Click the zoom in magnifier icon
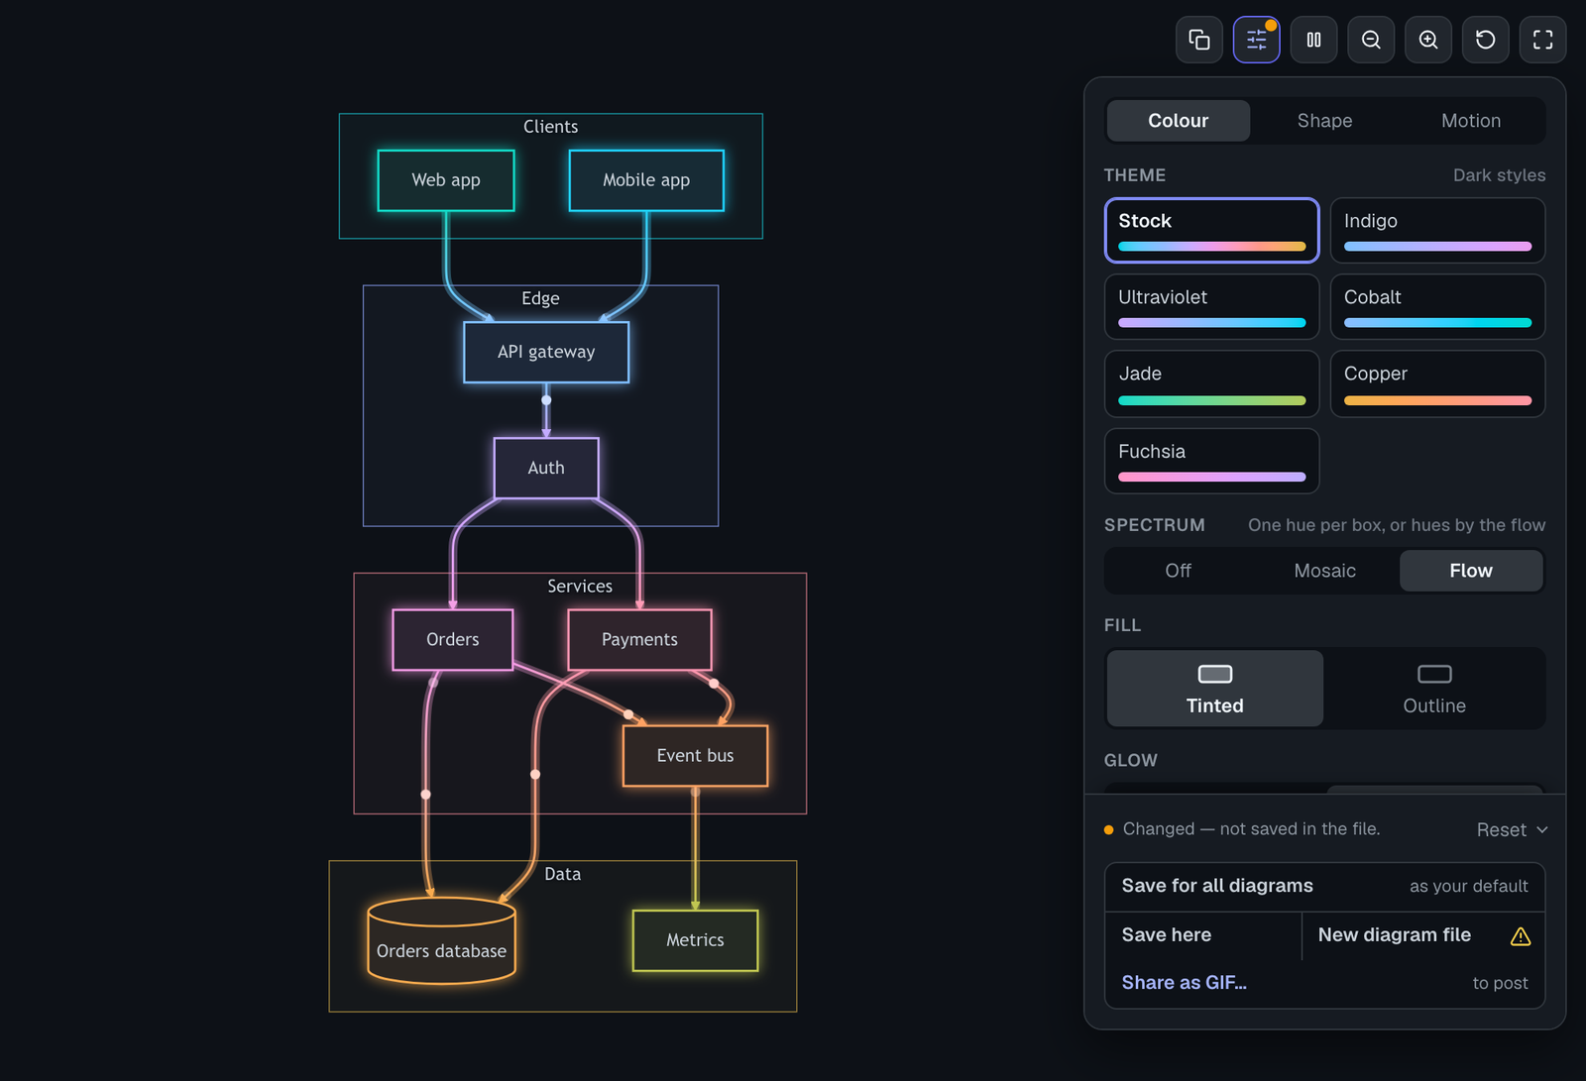The image size is (1586, 1081). tap(1428, 40)
